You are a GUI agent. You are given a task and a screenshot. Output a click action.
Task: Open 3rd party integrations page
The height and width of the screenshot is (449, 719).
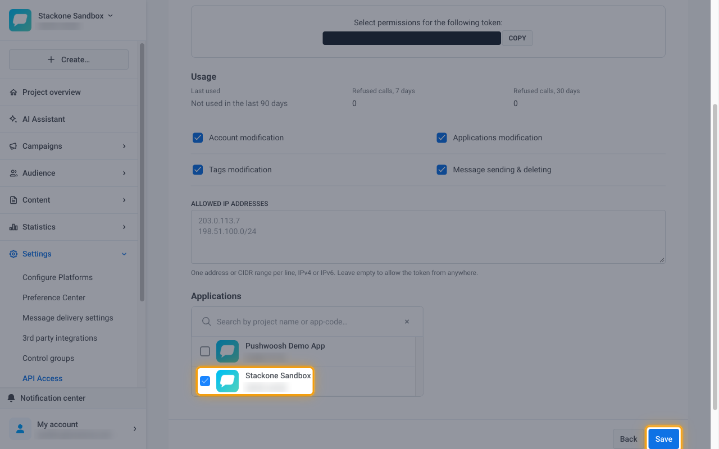point(60,338)
